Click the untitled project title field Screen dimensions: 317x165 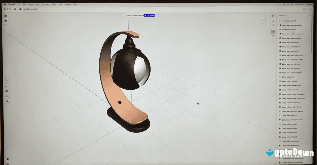click(30, 9)
